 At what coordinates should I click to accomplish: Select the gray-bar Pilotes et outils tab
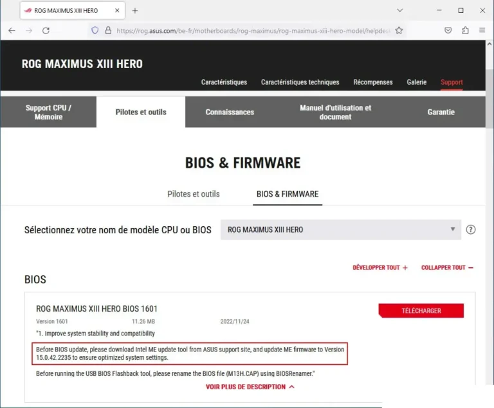click(x=141, y=112)
